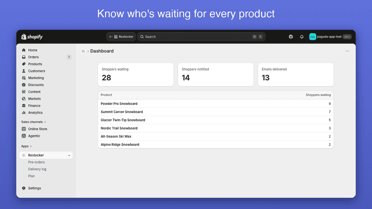Click the Finance bank icon
The height and width of the screenshot is (209, 372).
coord(24,105)
